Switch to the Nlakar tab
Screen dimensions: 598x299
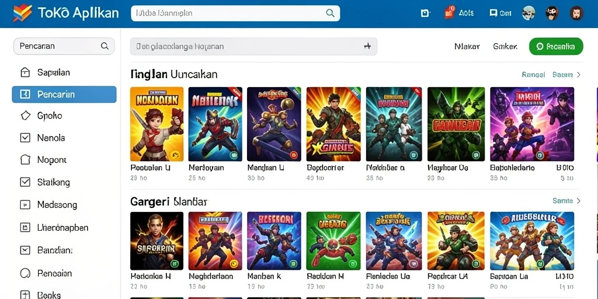click(467, 47)
